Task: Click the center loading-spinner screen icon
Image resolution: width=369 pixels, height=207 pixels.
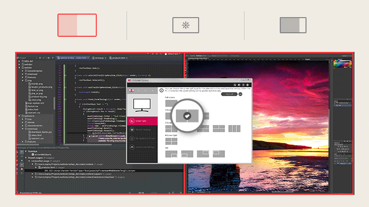Action: coord(186,25)
